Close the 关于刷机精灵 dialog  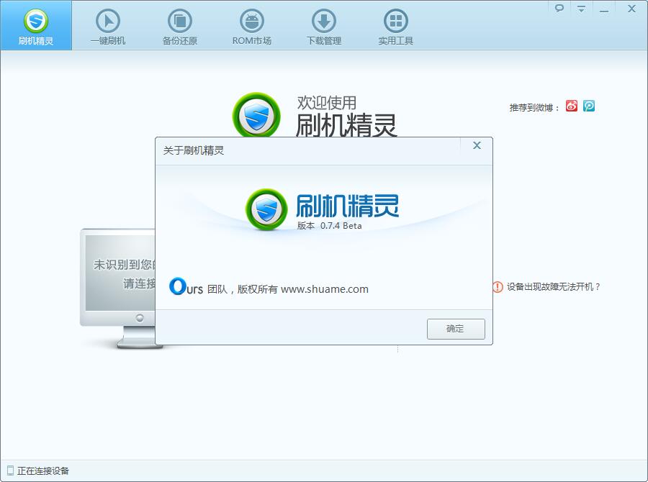click(477, 145)
